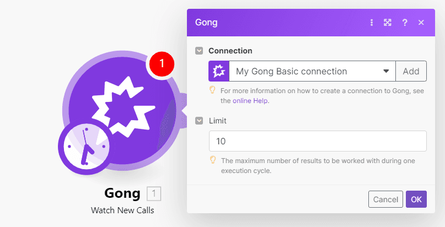Click the lightbulb hint under Connection
445x227 pixels.
pos(212,90)
